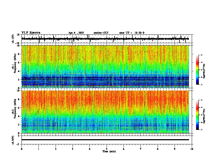The width and height of the screenshot is (216, 167).
Task: Click the ch.1 spectrogram colorbar
Action: [x=197, y=70]
